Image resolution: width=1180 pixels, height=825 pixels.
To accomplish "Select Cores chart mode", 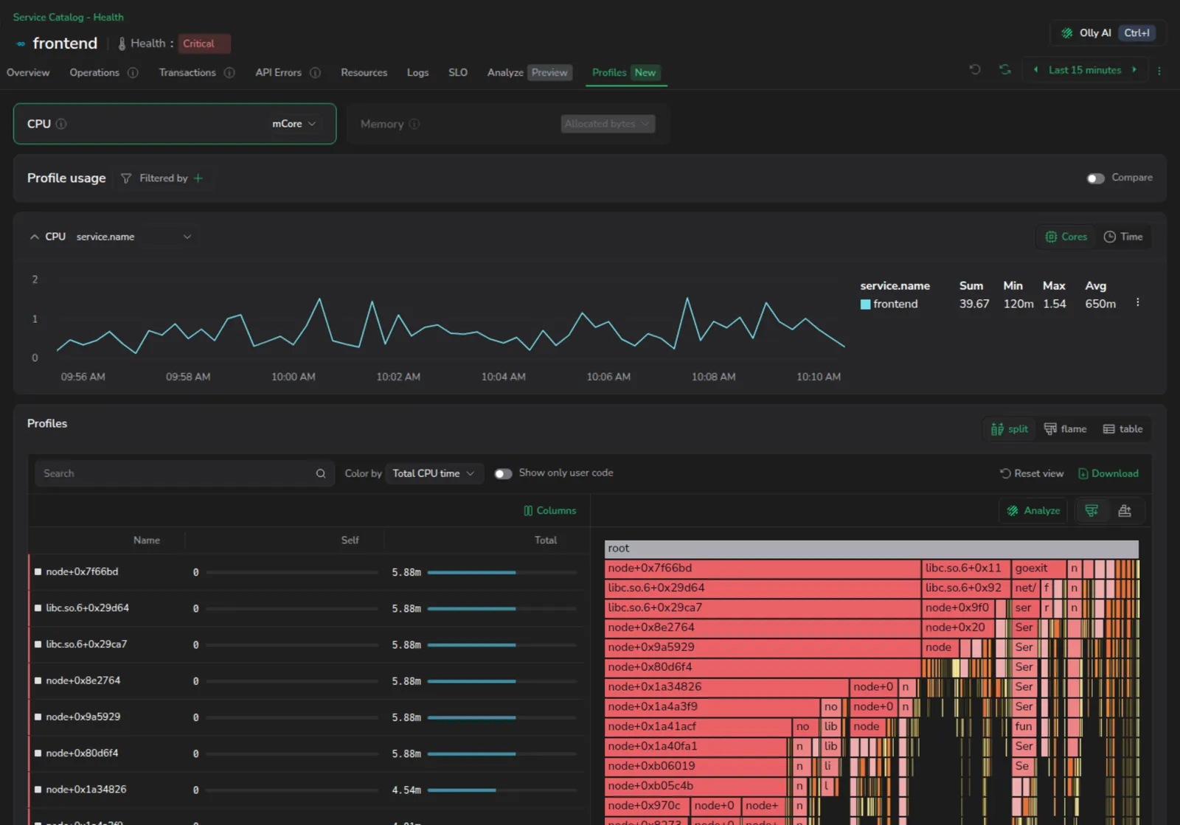I will click(x=1066, y=237).
